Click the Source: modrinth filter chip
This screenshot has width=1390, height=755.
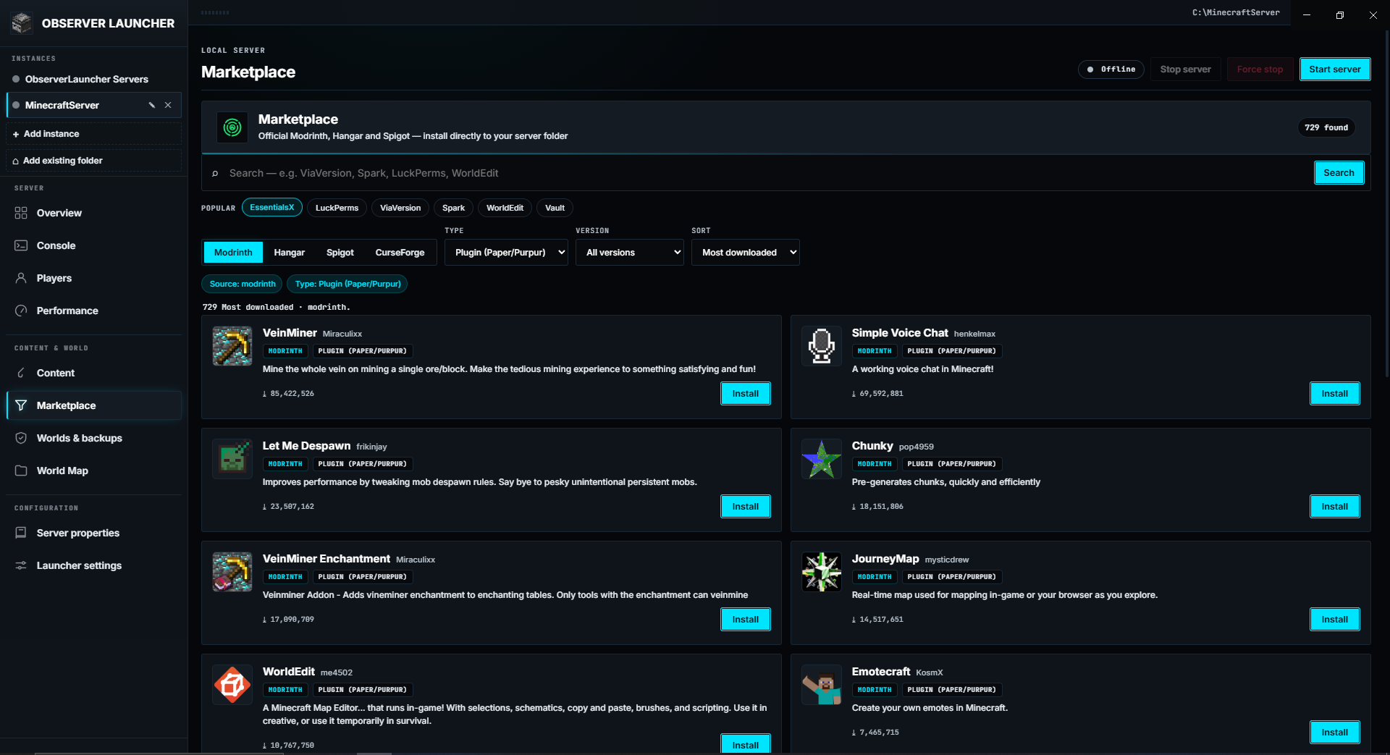243,284
